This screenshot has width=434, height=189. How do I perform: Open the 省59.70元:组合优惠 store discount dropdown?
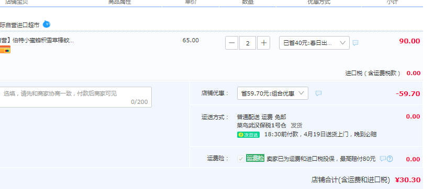[273, 93]
